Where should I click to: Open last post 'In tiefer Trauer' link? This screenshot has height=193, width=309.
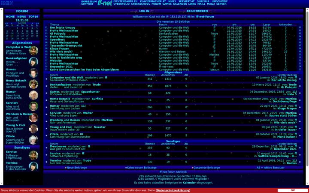[x=286, y=130]
